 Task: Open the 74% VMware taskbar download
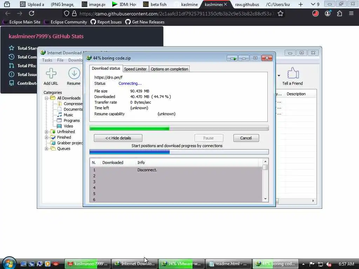tap(181, 264)
